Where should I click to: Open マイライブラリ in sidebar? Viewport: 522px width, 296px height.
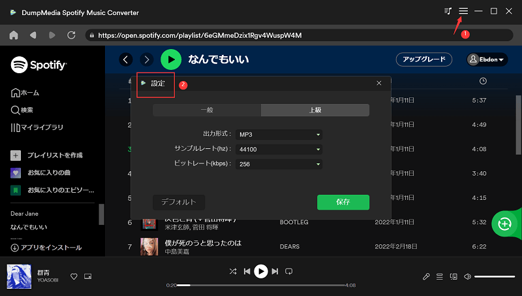pos(37,127)
